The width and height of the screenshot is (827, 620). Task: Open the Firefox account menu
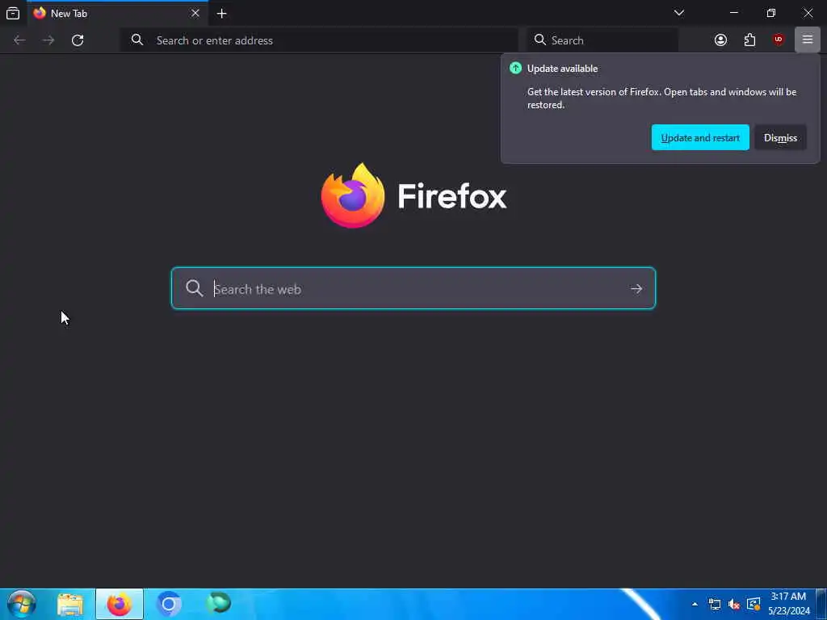720,40
